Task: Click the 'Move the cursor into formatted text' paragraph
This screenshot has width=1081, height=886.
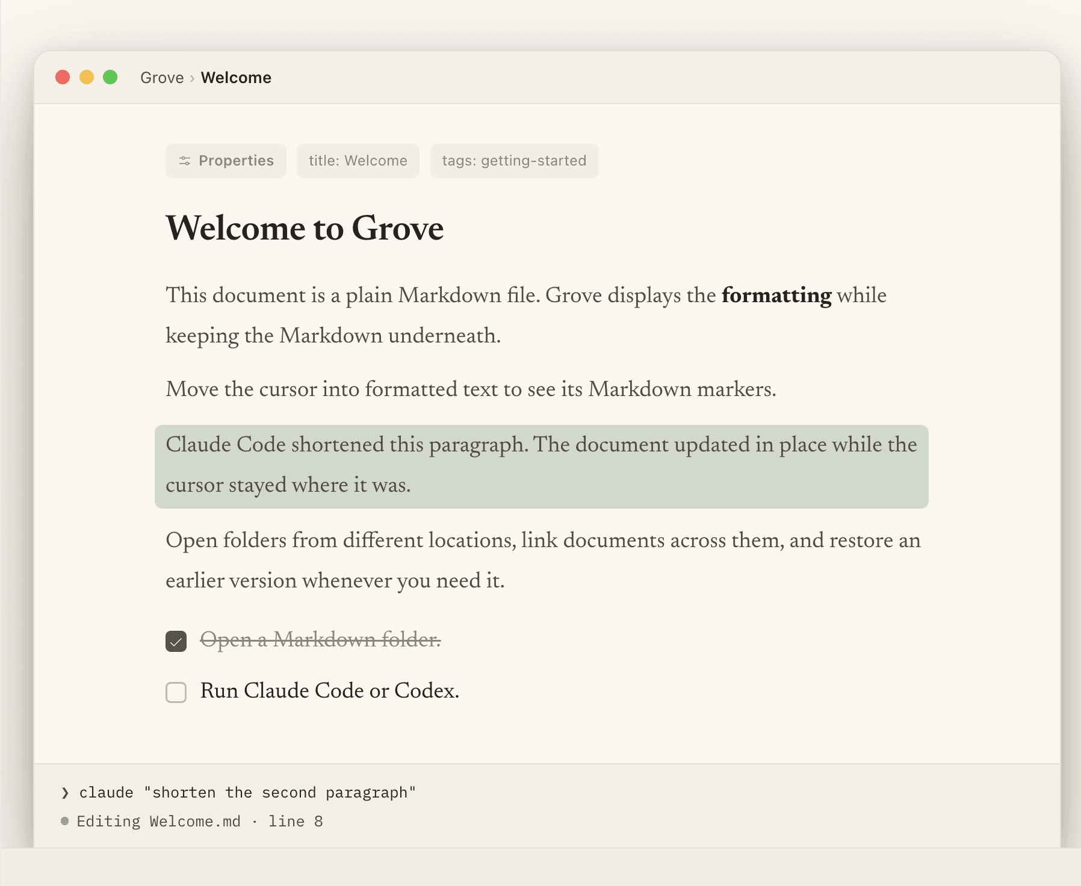Action: [x=471, y=389]
